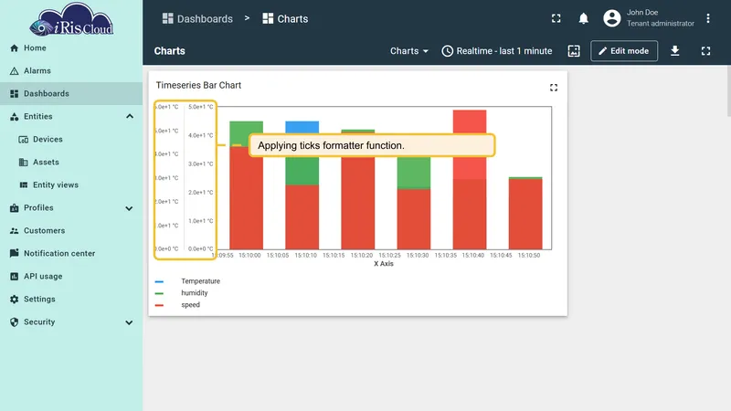731x411 pixels.
Task: Select Dashboards in the sidebar
Action: [71, 94]
